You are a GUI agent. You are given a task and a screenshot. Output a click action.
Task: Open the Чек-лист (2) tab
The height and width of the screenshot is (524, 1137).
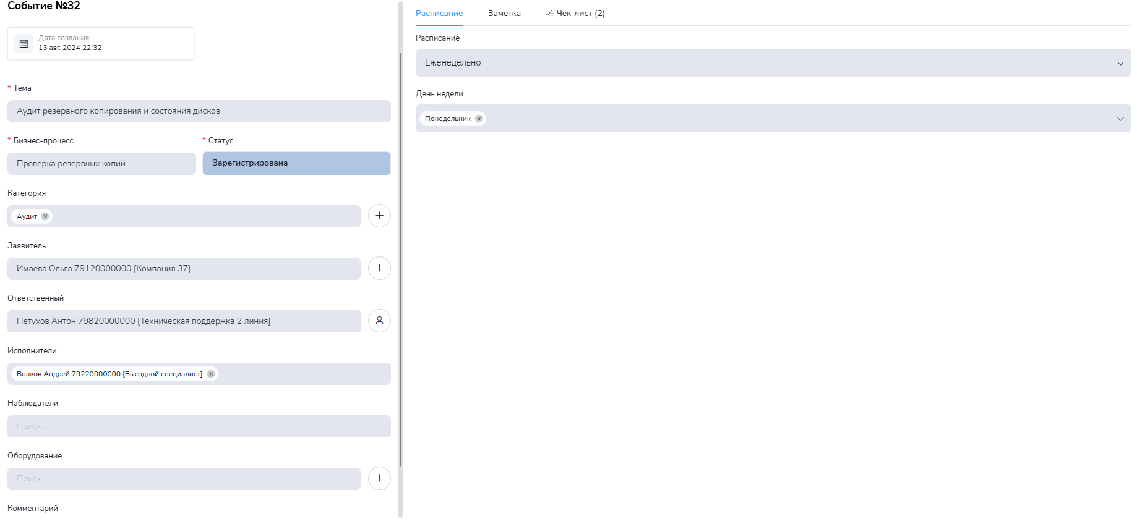[575, 13]
